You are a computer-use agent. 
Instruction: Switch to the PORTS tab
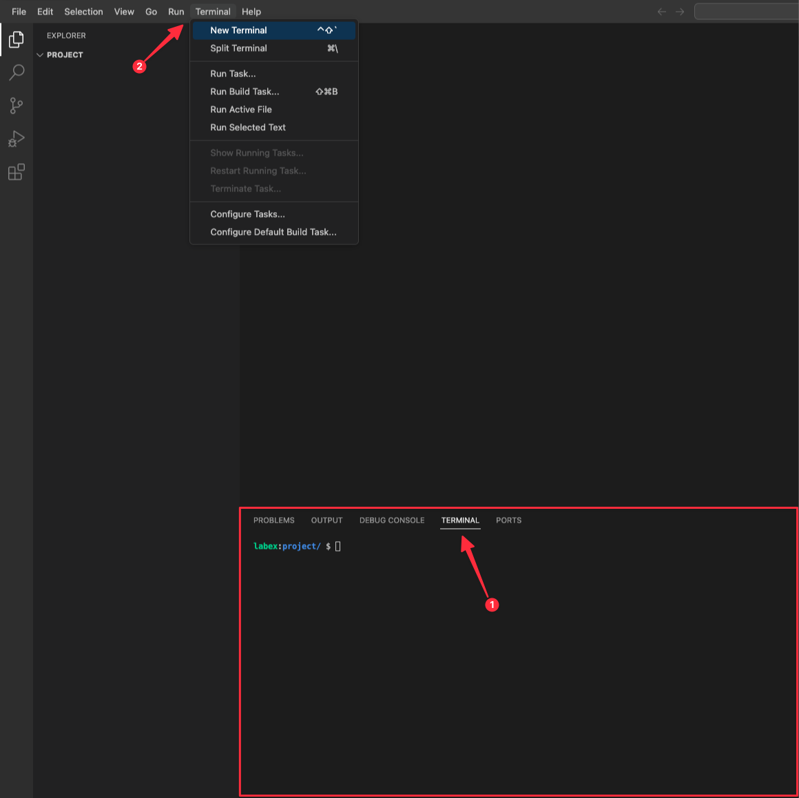click(508, 521)
